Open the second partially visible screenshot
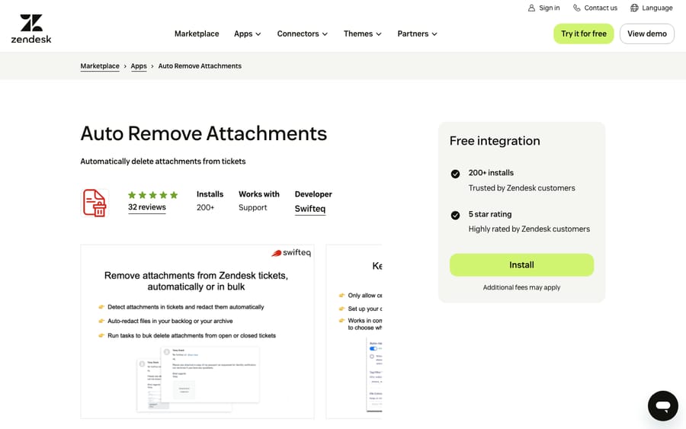686x429 pixels. 354,331
